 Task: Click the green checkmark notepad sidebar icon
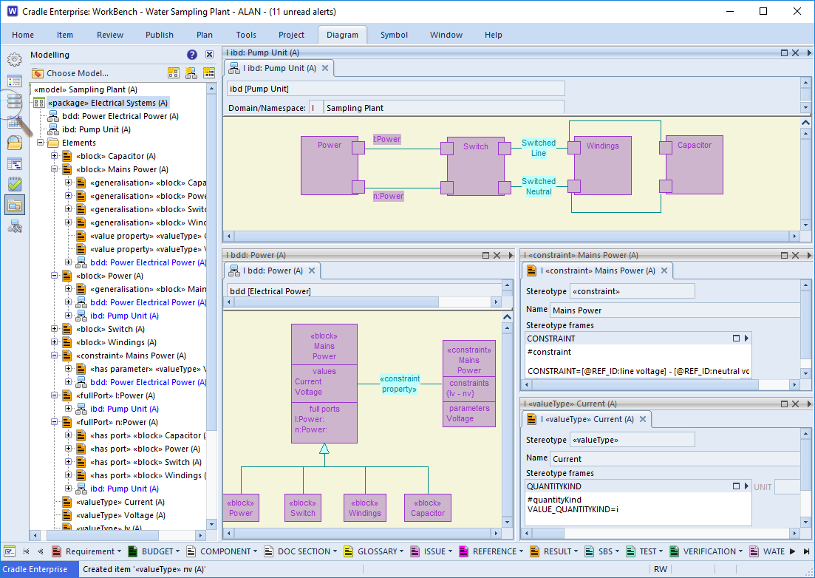pyautogui.click(x=15, y=184)
